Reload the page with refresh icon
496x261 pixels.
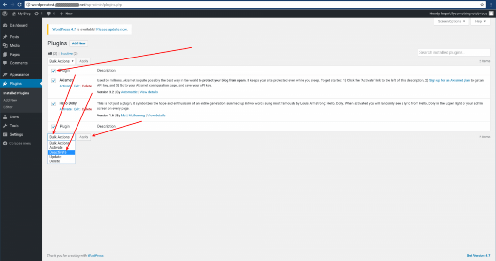tap(19, 5)
